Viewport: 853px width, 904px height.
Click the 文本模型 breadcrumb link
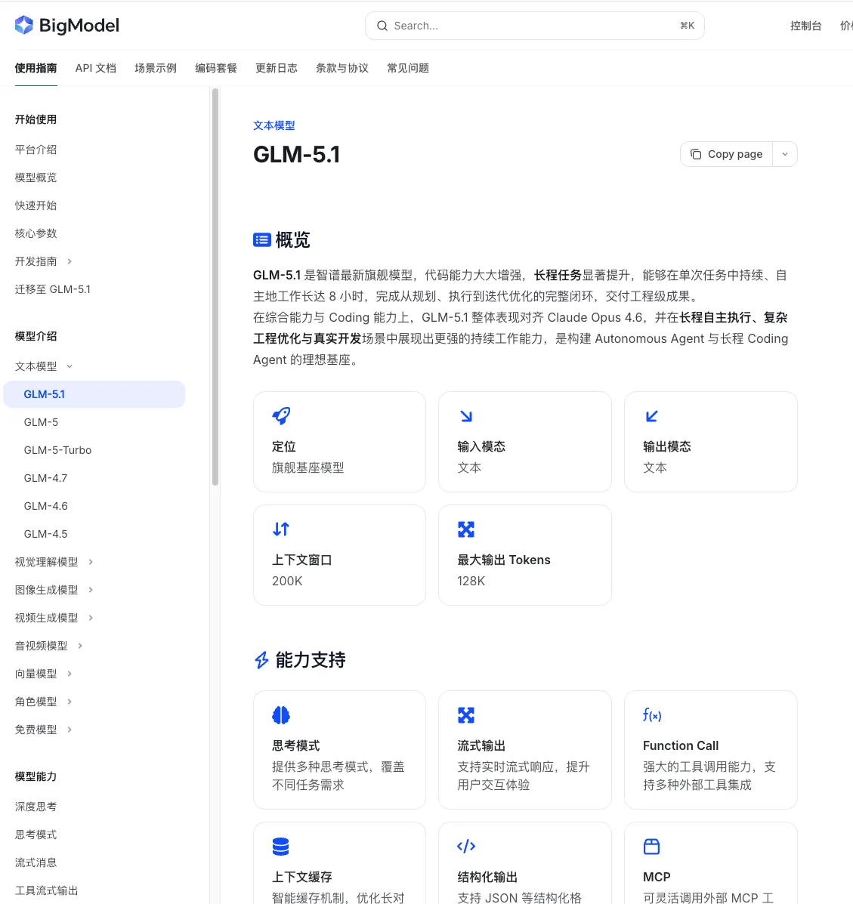pos(274,125)
